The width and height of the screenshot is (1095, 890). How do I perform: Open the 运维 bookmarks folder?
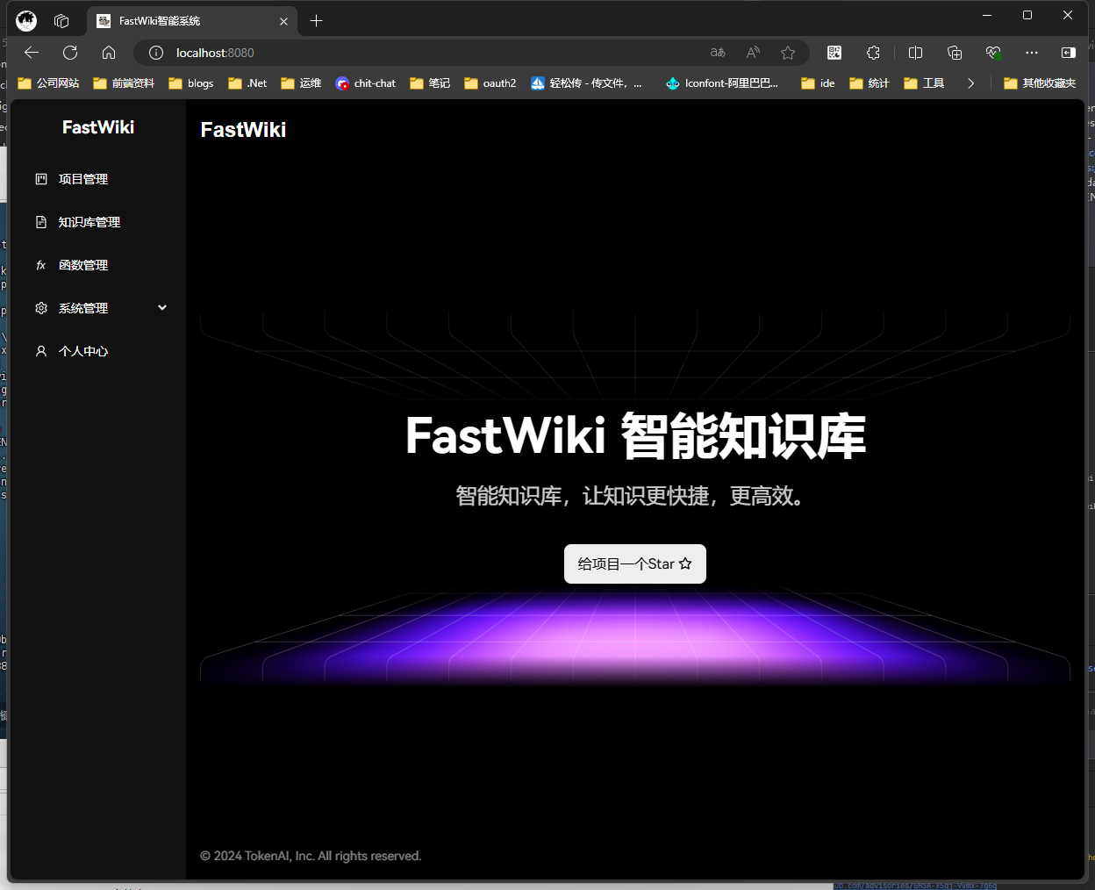[301, 83]
